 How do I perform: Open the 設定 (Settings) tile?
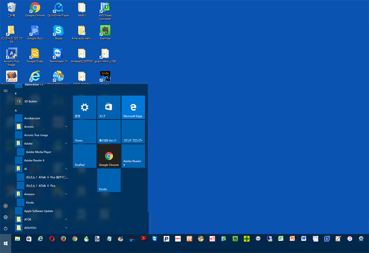pos(85,107)
